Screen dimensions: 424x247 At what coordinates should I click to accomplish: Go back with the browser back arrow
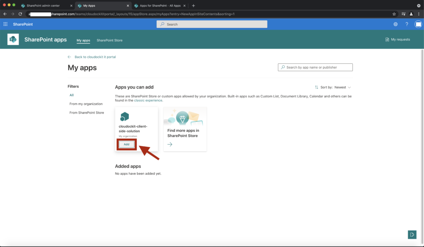click(5, 14)
